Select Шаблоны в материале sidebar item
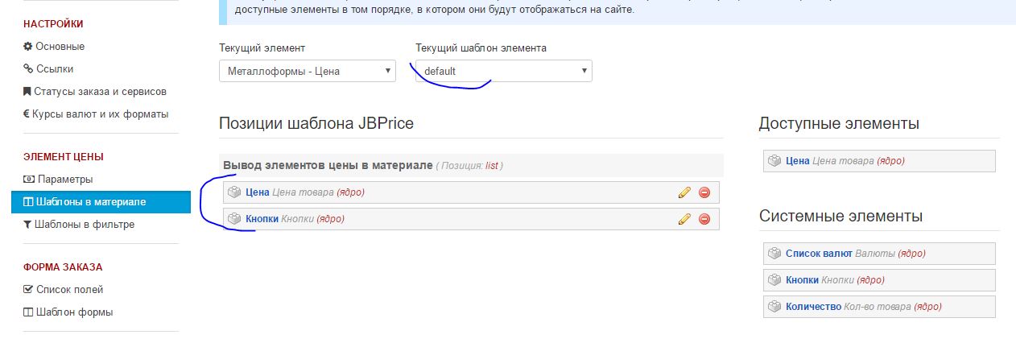The height and width of the screenshot is (343, 1016). [90, 201]
